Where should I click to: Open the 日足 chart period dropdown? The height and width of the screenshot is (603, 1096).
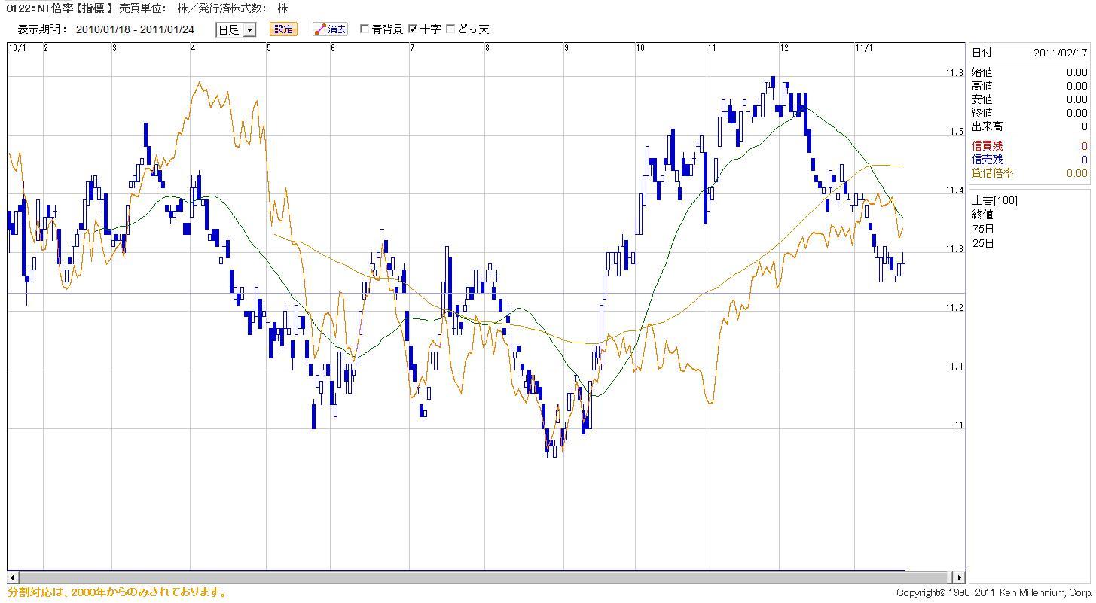pos(236,30)
